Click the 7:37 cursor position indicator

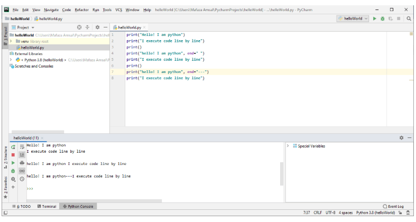[x=307, y=212]
